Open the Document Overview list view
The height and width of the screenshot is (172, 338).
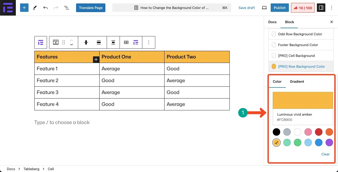point(67,8)
